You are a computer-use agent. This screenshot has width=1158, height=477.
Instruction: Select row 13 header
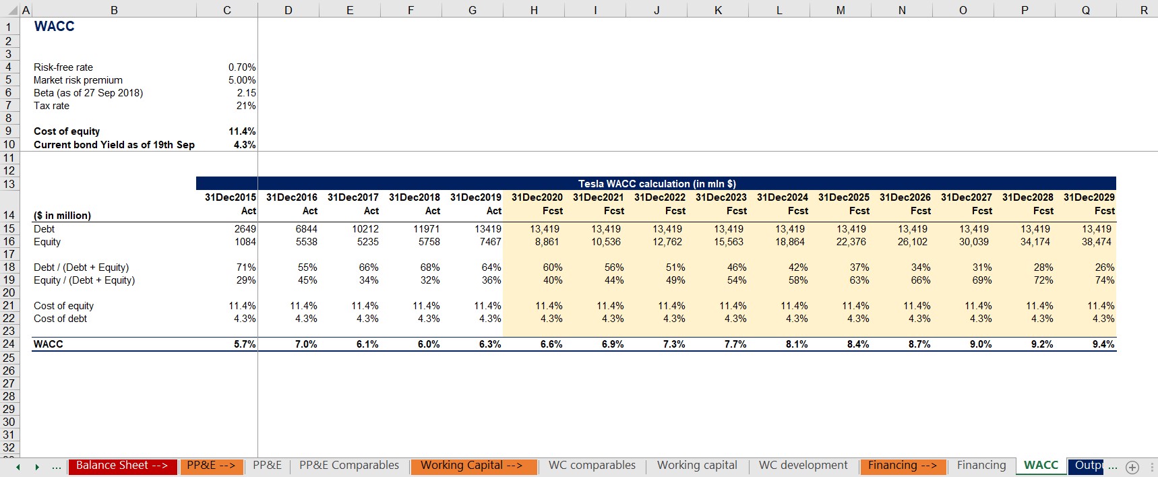click(9, 184)
